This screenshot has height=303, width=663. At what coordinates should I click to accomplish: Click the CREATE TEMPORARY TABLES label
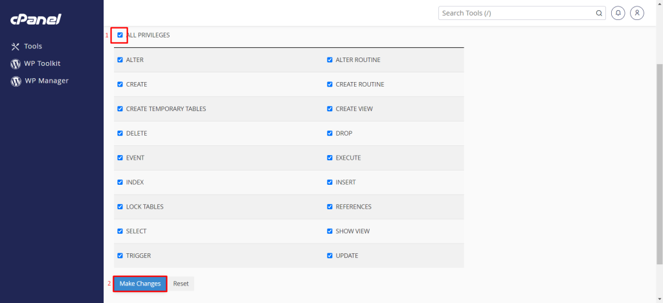(x=166, y=109)
